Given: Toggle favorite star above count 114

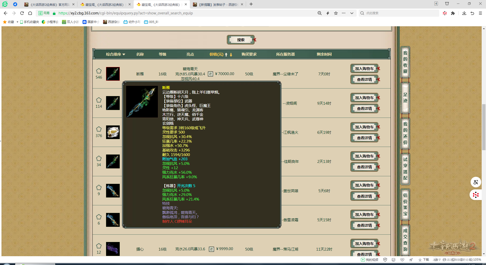Looking at the screenshot, I should click(99, 100).
